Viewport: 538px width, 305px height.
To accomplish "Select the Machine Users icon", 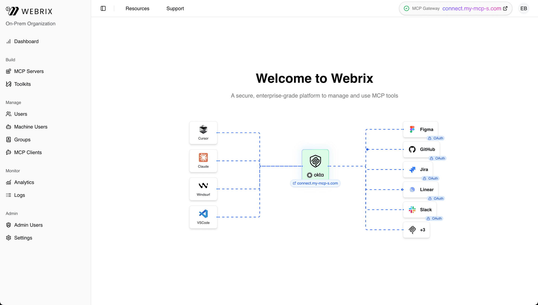I will click(x=9, y=127).
